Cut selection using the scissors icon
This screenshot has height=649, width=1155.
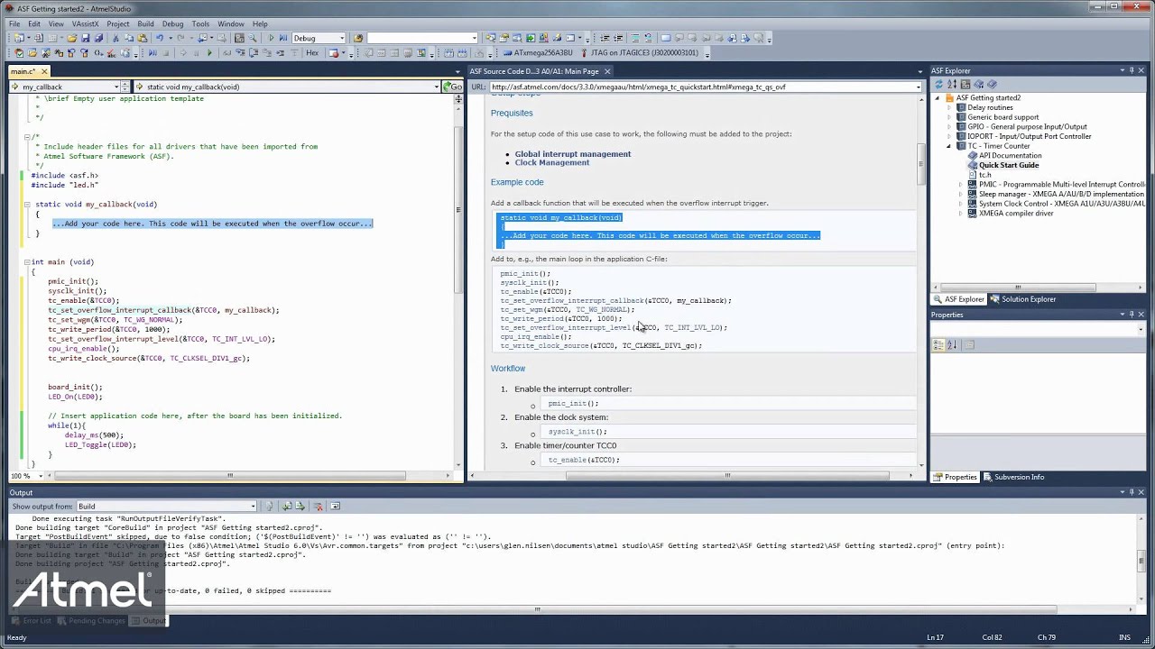click(115, 38)
